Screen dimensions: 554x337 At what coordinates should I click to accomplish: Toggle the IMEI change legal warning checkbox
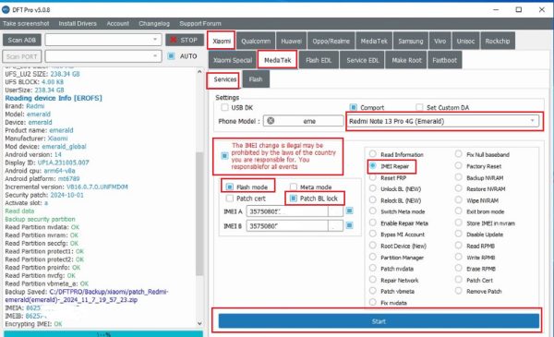pyautogui.click(x=224, y=156)
